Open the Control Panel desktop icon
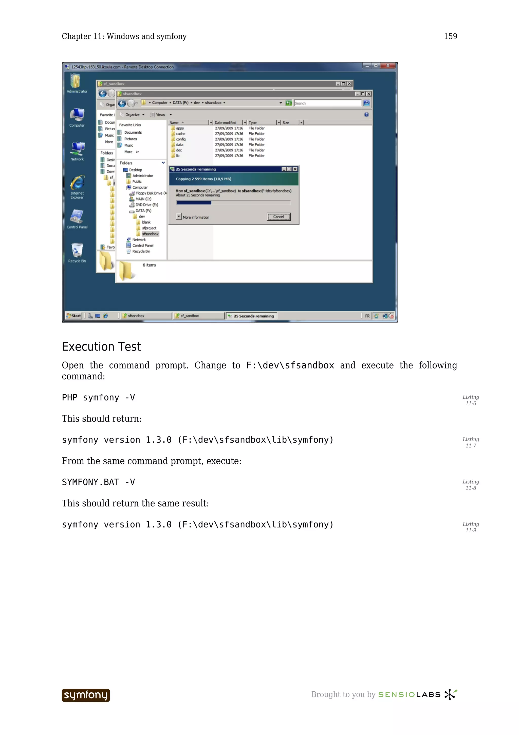Viewport: 519px width, 735px height. [x=77, y=219]
